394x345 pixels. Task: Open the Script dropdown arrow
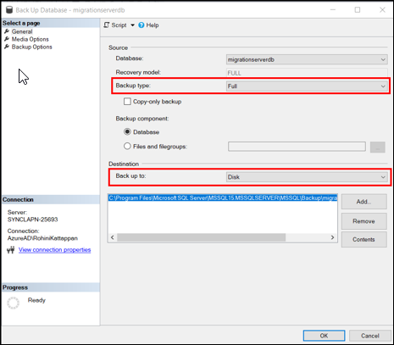132,25
